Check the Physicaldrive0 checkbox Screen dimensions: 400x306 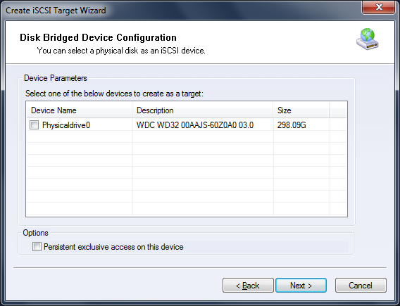[x=35, y=125]
